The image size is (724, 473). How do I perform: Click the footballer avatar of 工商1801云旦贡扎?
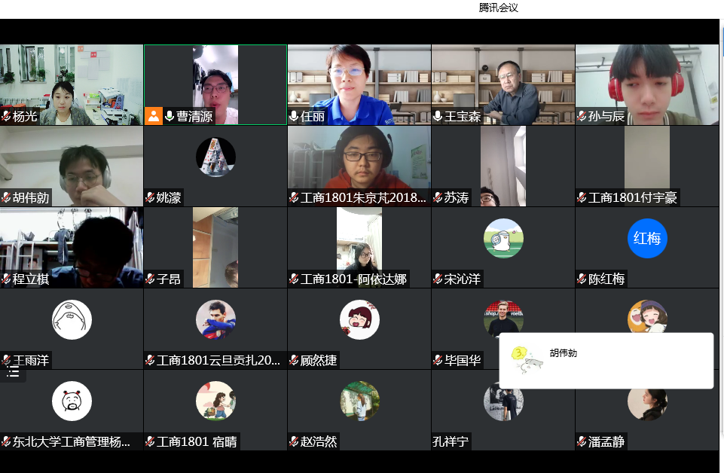coord(215,319)
